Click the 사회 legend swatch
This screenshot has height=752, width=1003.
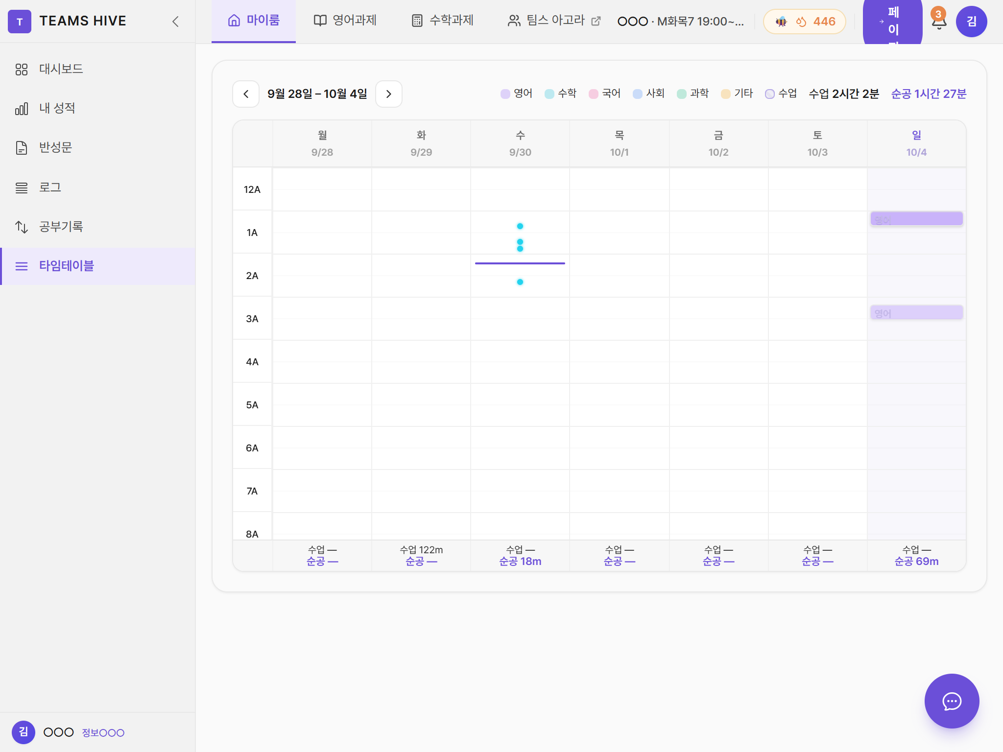[637, 94]
